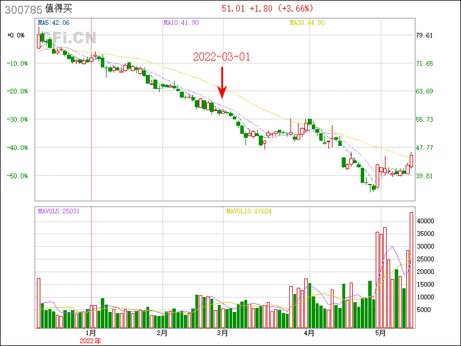
Task: Click the red 2022年 year label
Action: (90, 341)
